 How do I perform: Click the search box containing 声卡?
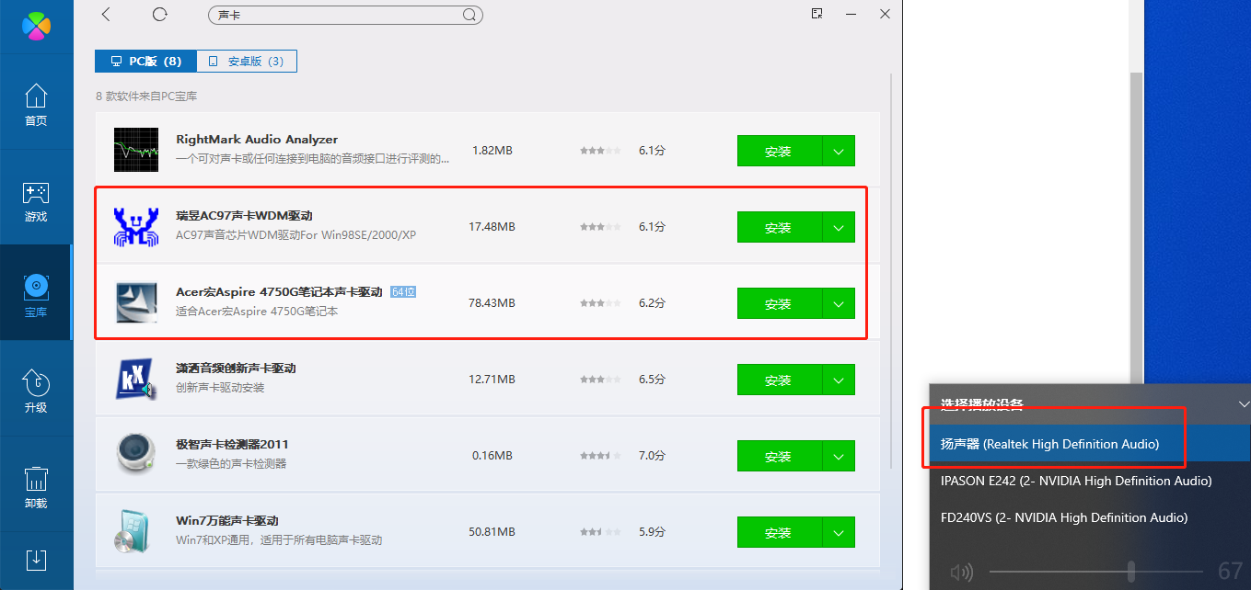[x=346, y=15]
